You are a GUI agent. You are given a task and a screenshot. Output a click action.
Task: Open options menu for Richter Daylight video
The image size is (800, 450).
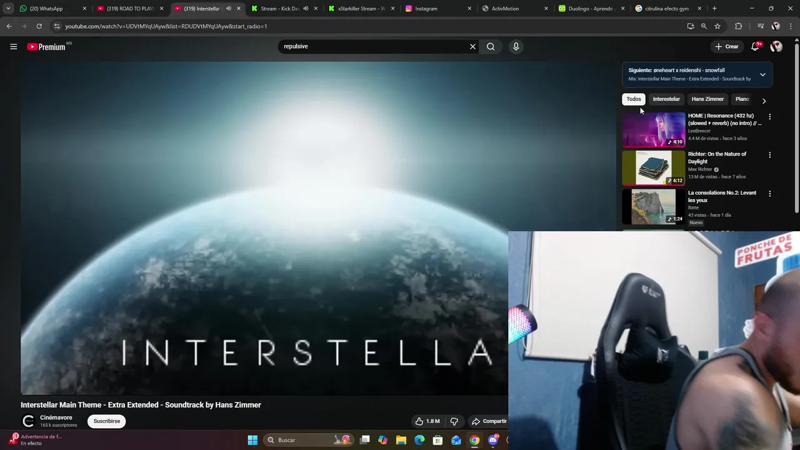click(x=769, y=155)
